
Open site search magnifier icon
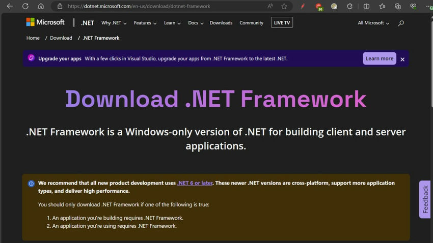coord(401,23)
